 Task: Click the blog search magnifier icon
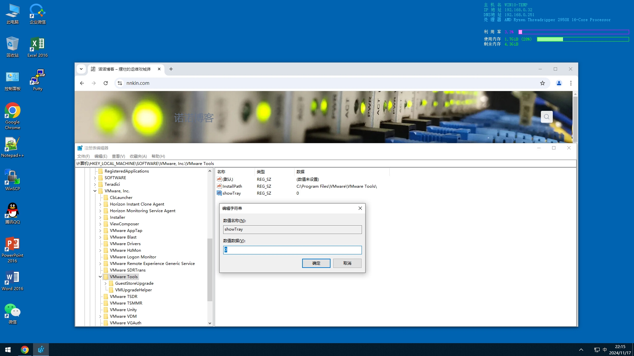pyautogui.click(x=546, y=117)
